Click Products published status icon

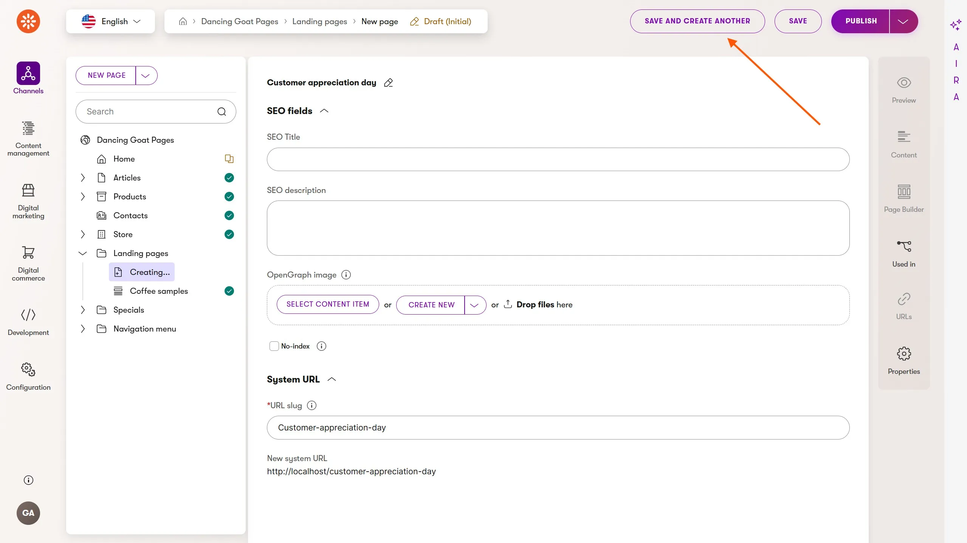(x=229, y=197)
